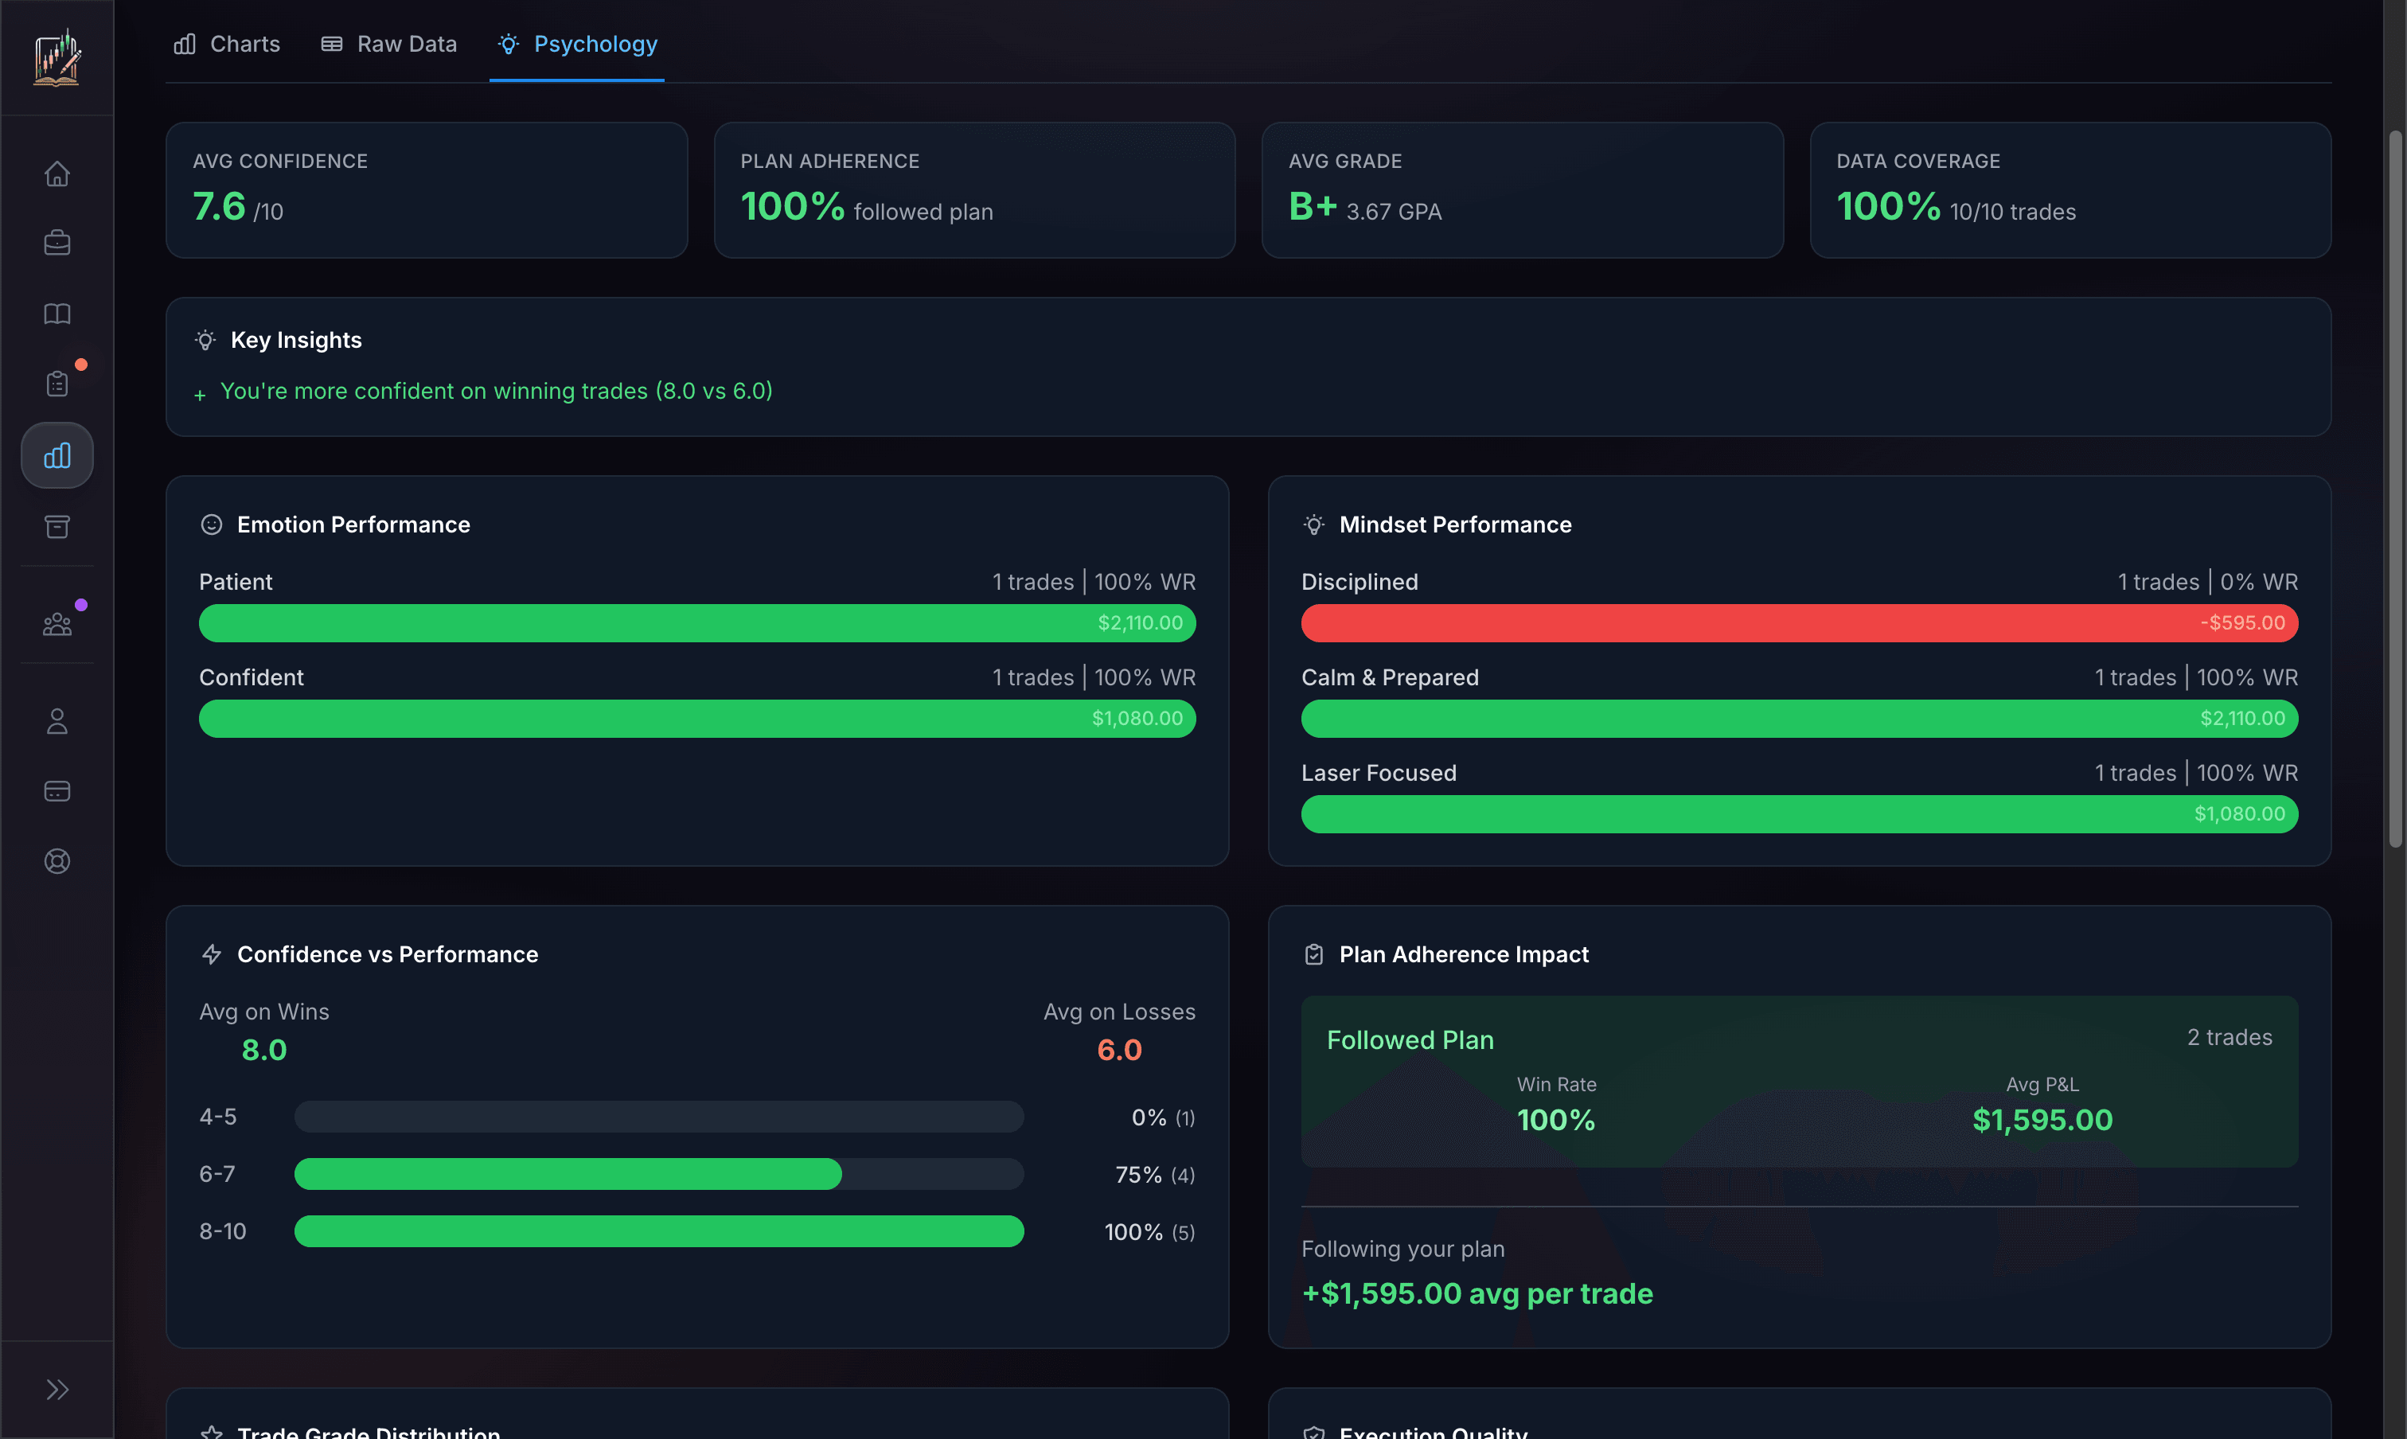The height and width of the screenshot is (1439, 2407).
Task: Click the Patient emotion green bar
Action: (696, 622)
